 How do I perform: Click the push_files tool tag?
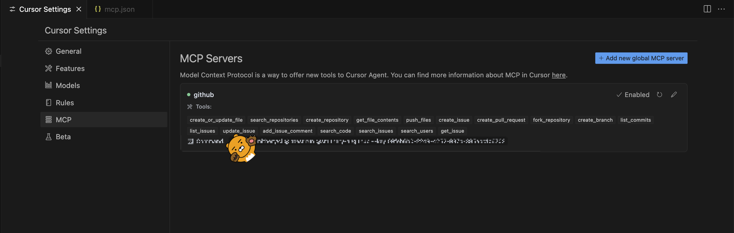[x=418, y=120]
